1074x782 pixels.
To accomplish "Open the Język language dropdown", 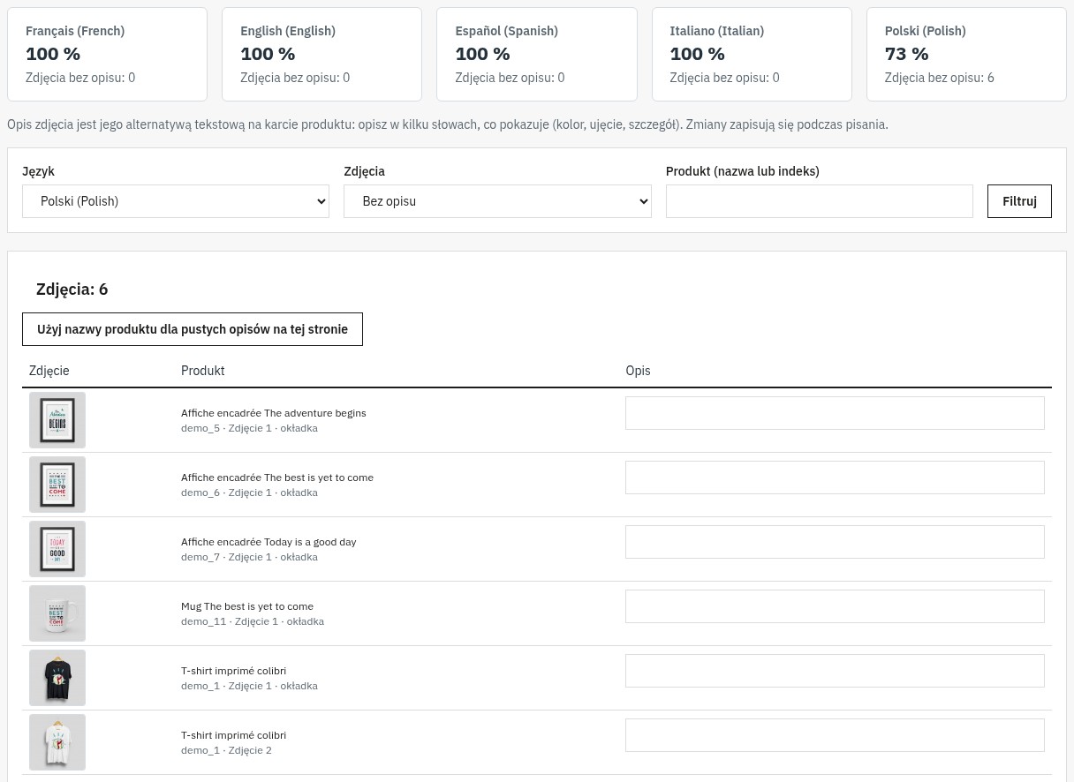I will click(176, 201).
